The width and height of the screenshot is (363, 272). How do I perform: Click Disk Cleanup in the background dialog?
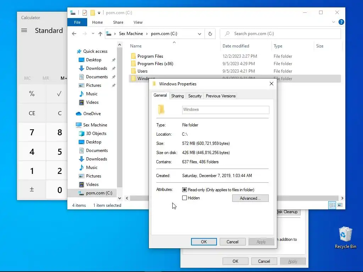288,212
